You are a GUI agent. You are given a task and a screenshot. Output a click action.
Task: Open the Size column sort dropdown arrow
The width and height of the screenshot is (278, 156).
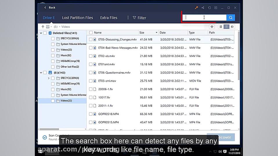click(x=156, y=33)
